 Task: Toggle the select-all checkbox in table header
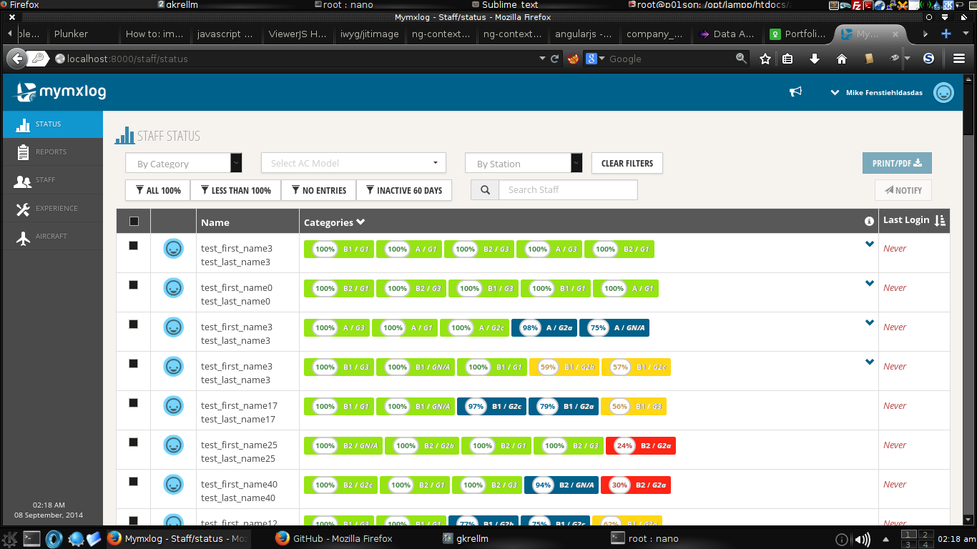(x=134, y=222)
